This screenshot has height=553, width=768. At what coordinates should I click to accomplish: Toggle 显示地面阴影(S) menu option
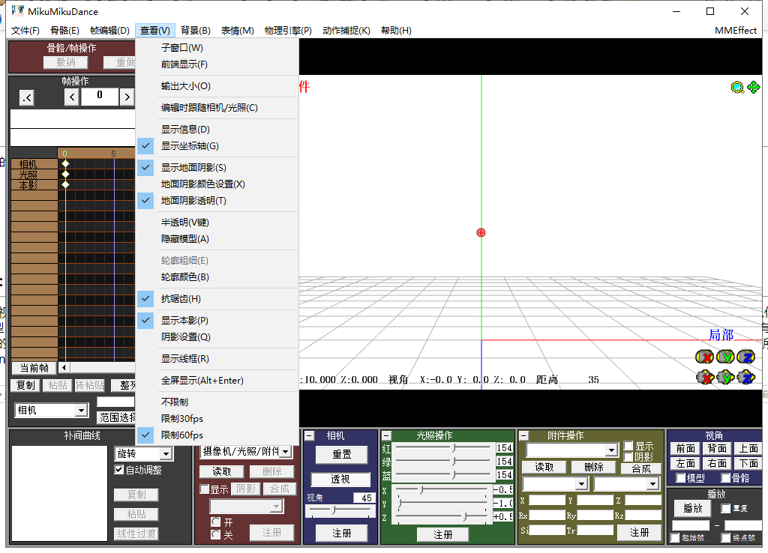point(217,167)
